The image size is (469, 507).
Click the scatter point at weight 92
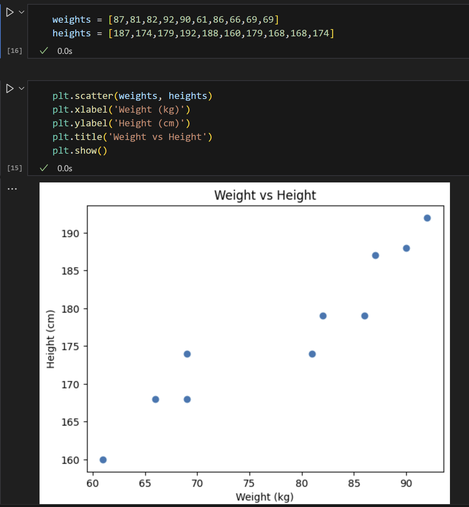(427, 218)
